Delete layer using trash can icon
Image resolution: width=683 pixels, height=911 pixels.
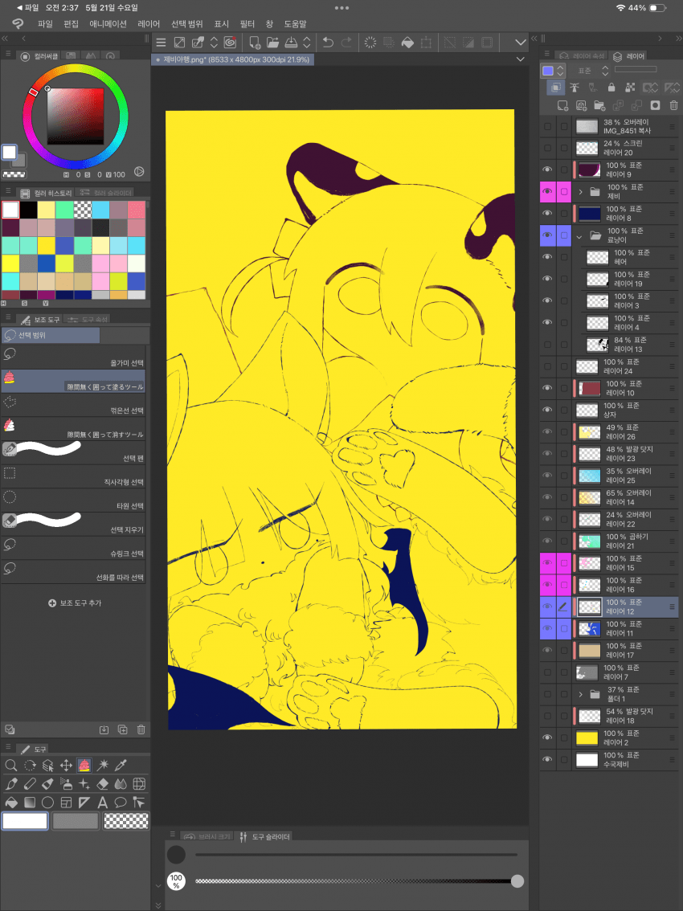(x=673, y=105)
